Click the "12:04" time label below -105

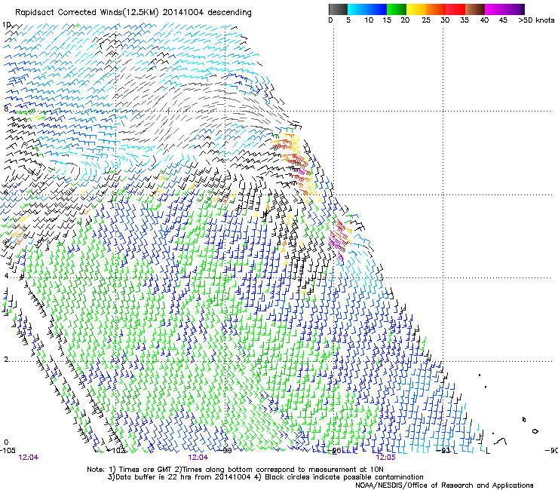click(29, 458)
